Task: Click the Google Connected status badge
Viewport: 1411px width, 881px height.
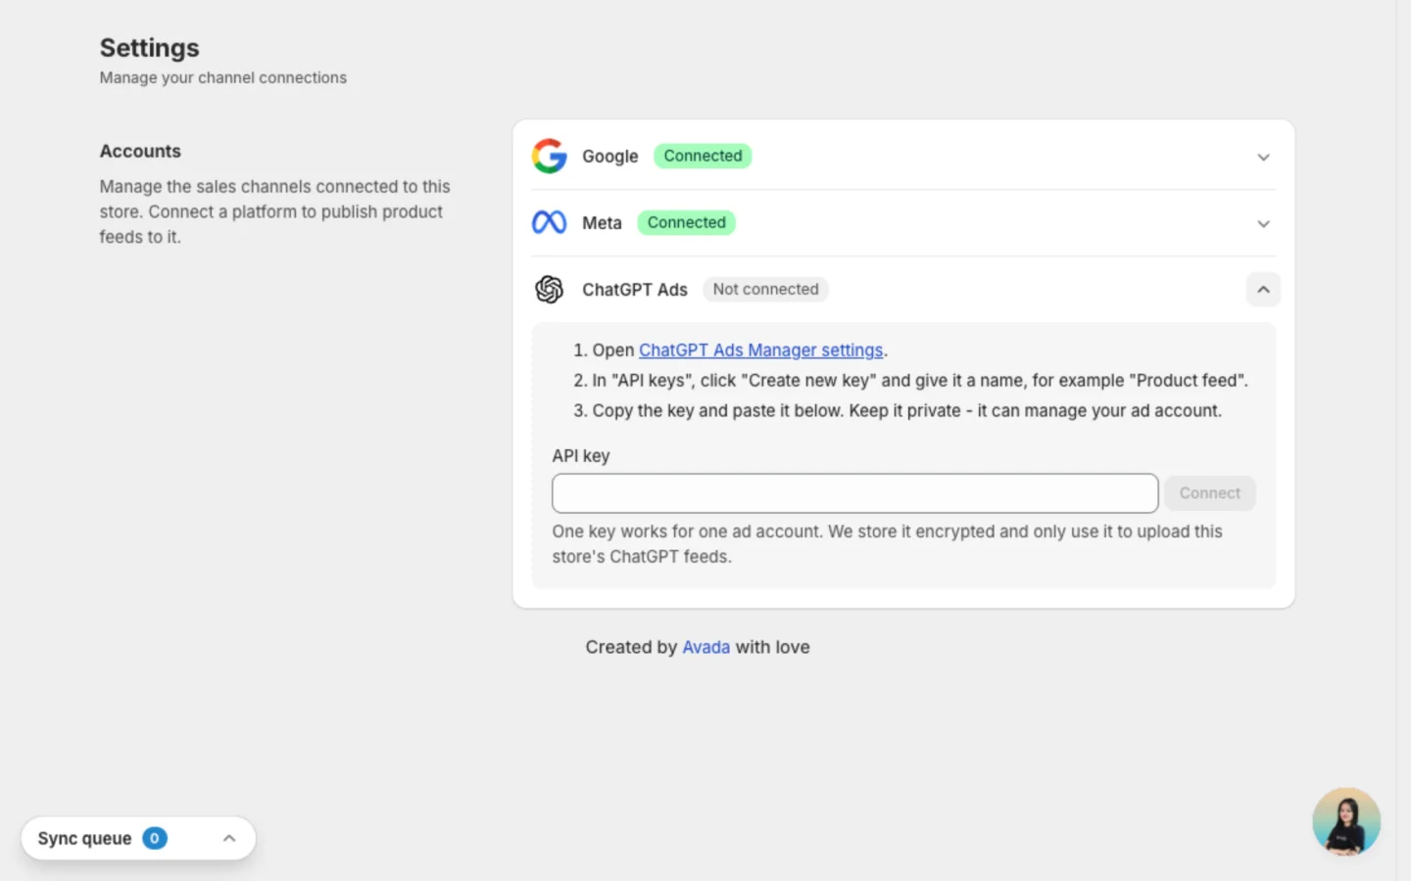Action: (x=703, y=156)
